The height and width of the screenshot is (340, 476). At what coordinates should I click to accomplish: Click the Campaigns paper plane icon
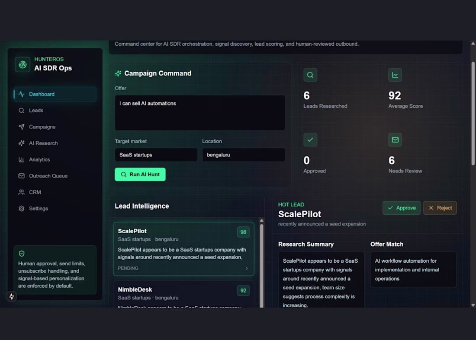point(21,127)
